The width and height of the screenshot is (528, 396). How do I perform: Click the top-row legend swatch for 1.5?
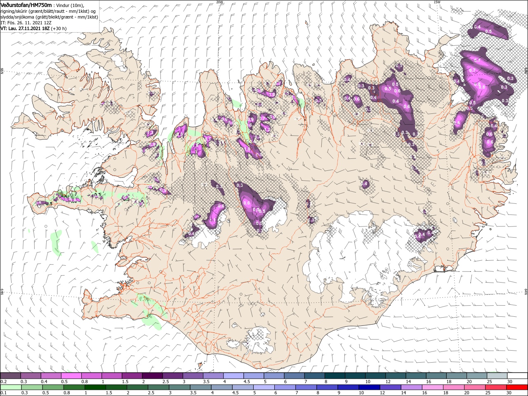point(132,376)
